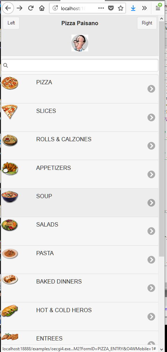Open page actions three-dot menu
The height and width of the screenshot is (352, 167).
point(101,8)
